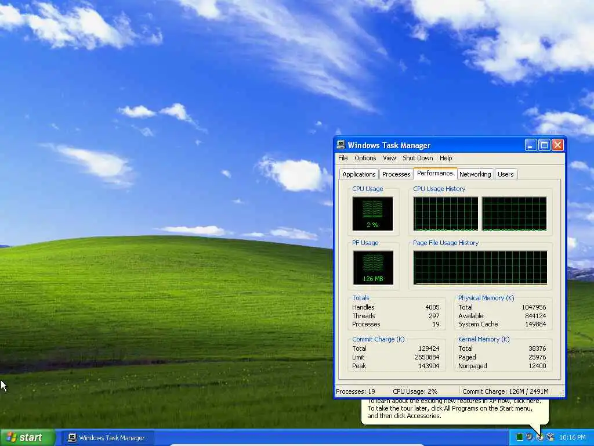The image size is (594, 446).
Task: Open the File menu
Action: 343,158
